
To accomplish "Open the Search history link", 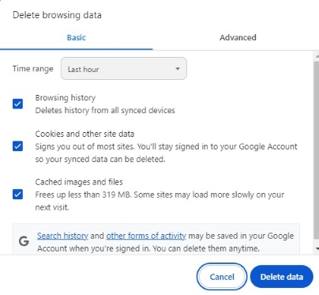I will tap(62, 236).
